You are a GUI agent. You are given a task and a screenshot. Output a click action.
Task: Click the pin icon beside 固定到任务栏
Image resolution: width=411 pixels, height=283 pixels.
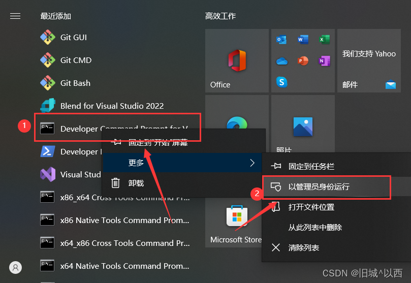(276, 166)
